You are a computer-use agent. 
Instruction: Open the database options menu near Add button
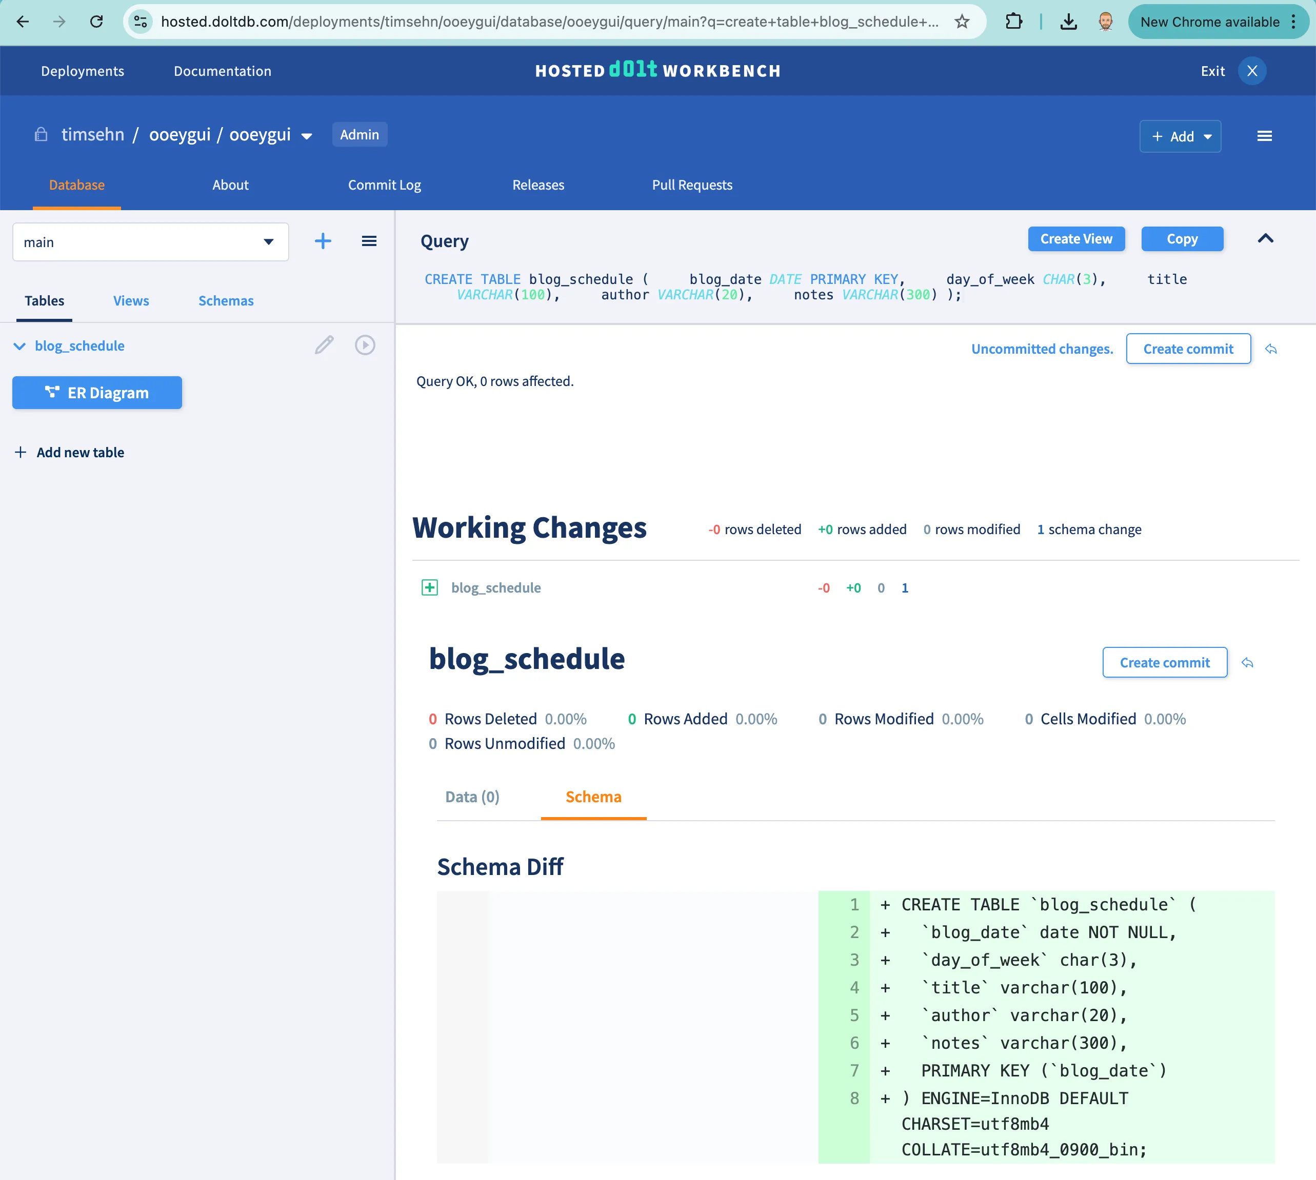pyautogui.click(x=1265, y=135)
